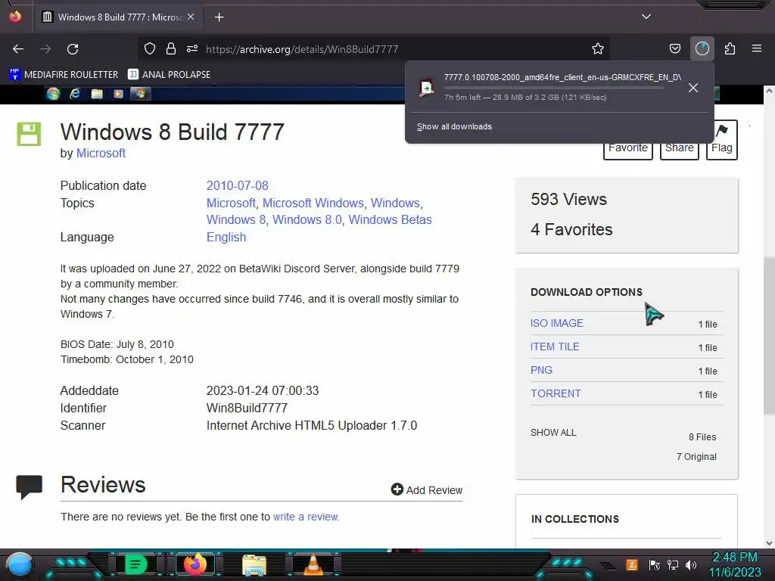
Task: Toggle the downloads progress button
Action: tap(702, 49)
